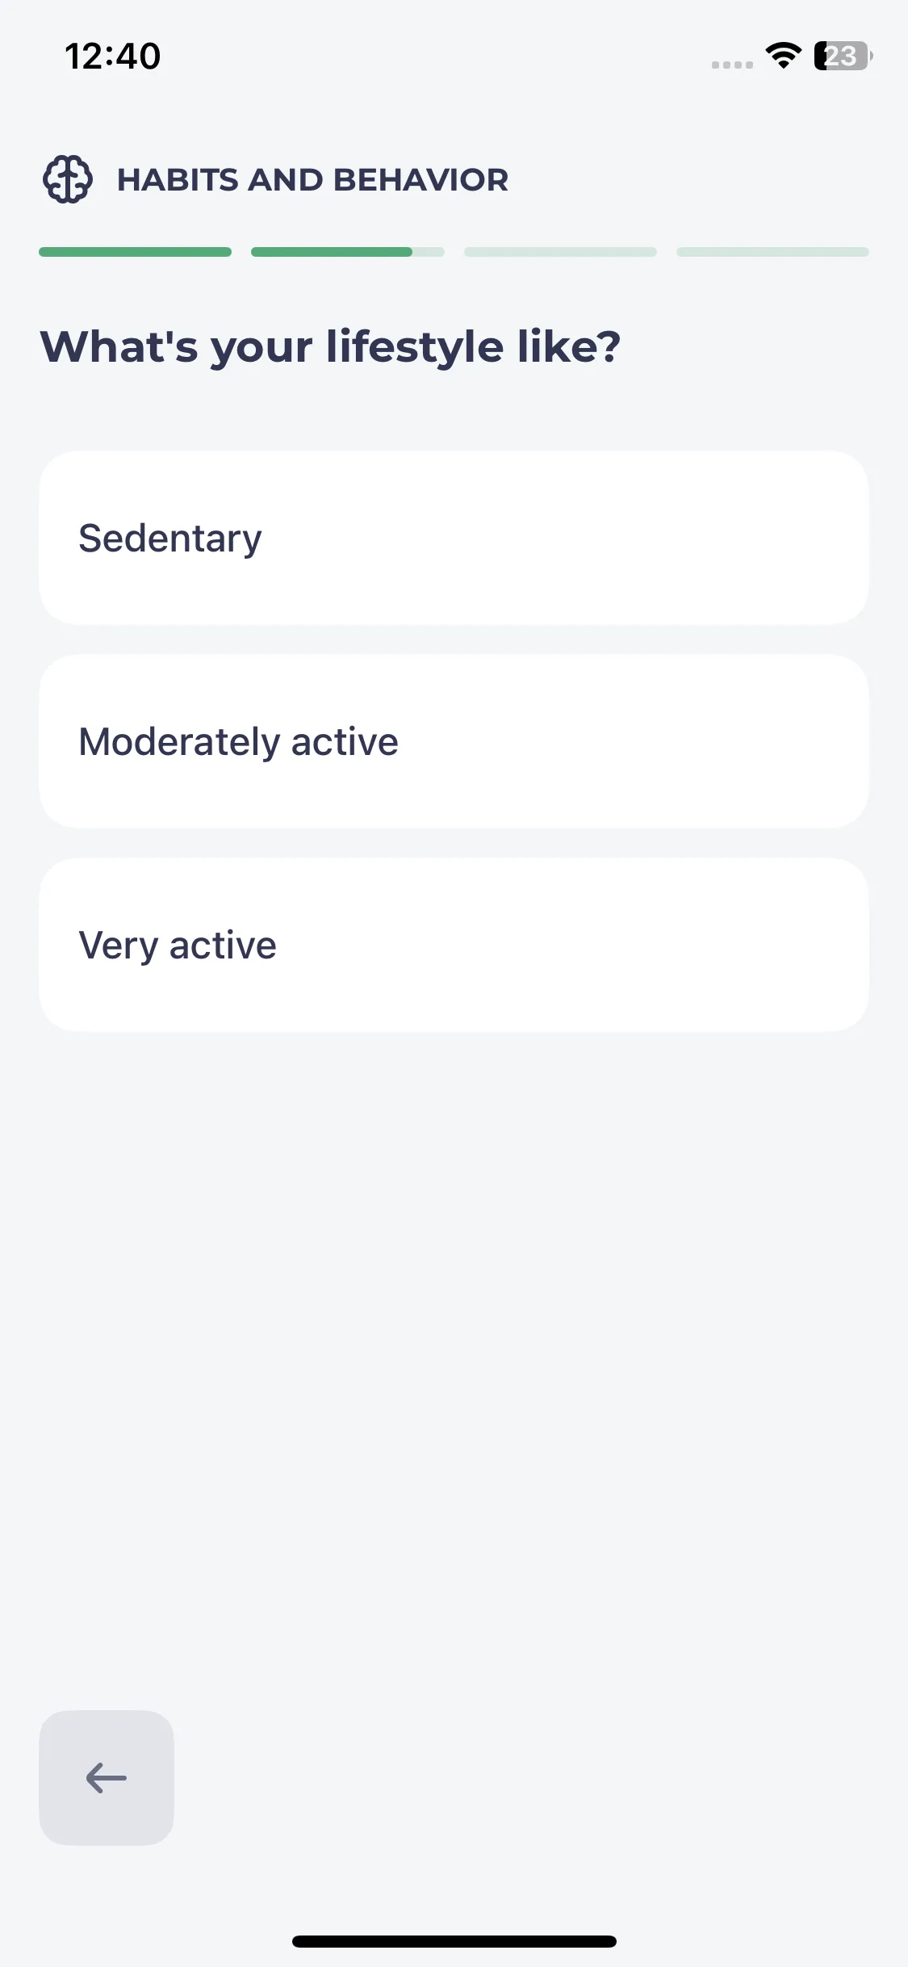Pick the Very active option

pos(454,945)
